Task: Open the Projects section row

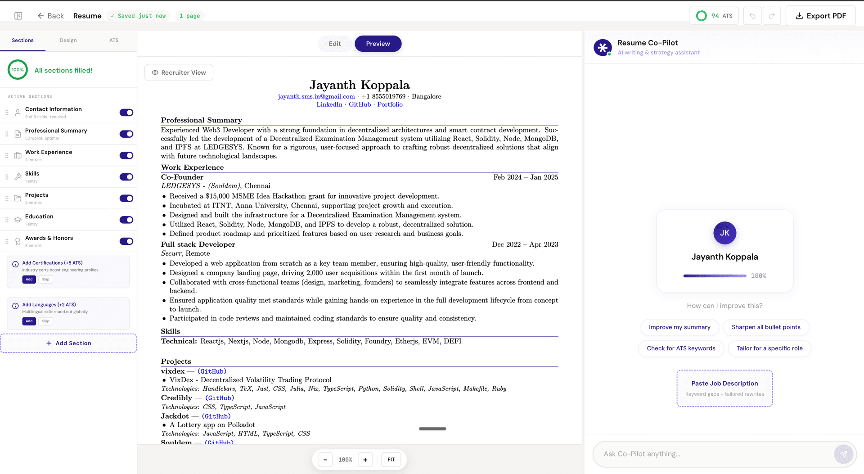Action: click(x=68, y=199)
